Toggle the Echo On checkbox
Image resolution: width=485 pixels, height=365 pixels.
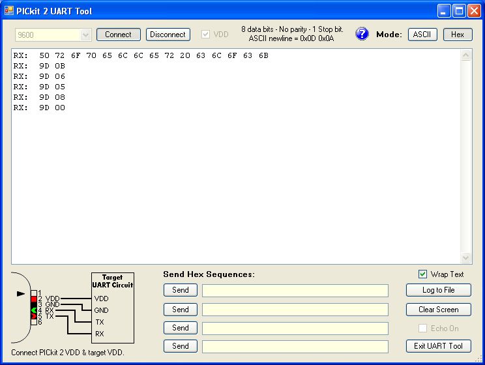[x=422, y=328]
